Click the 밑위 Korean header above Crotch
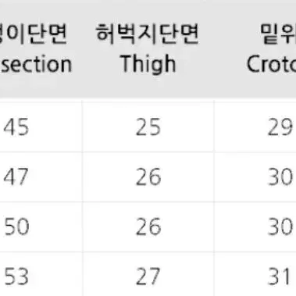Viewport: 296px width, 296px height. tap(278, 34)
